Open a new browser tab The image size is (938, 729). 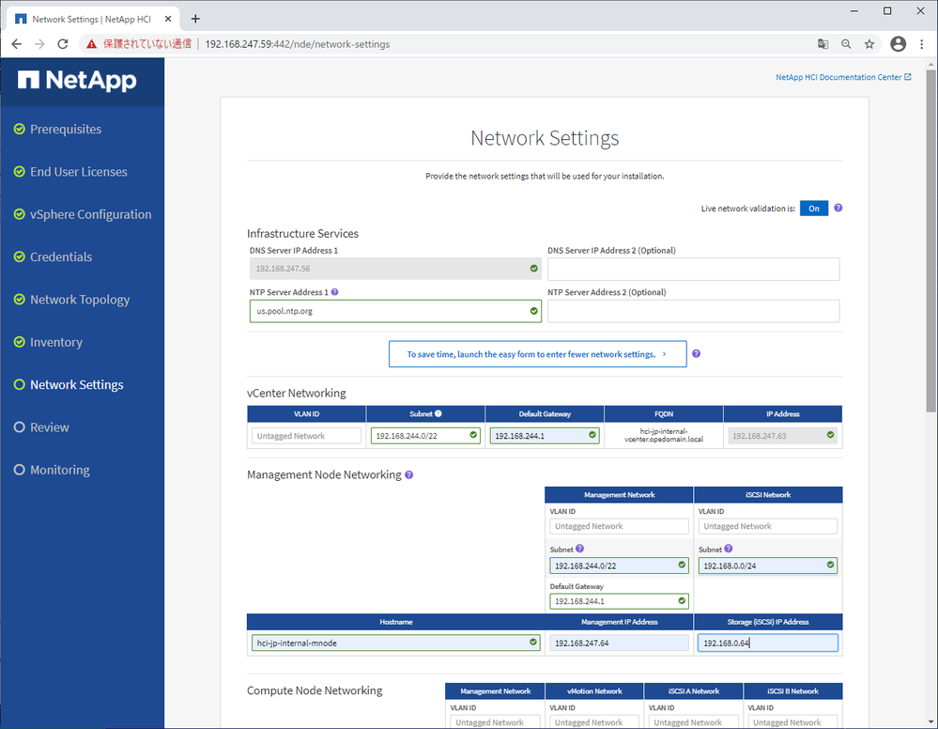195,19
